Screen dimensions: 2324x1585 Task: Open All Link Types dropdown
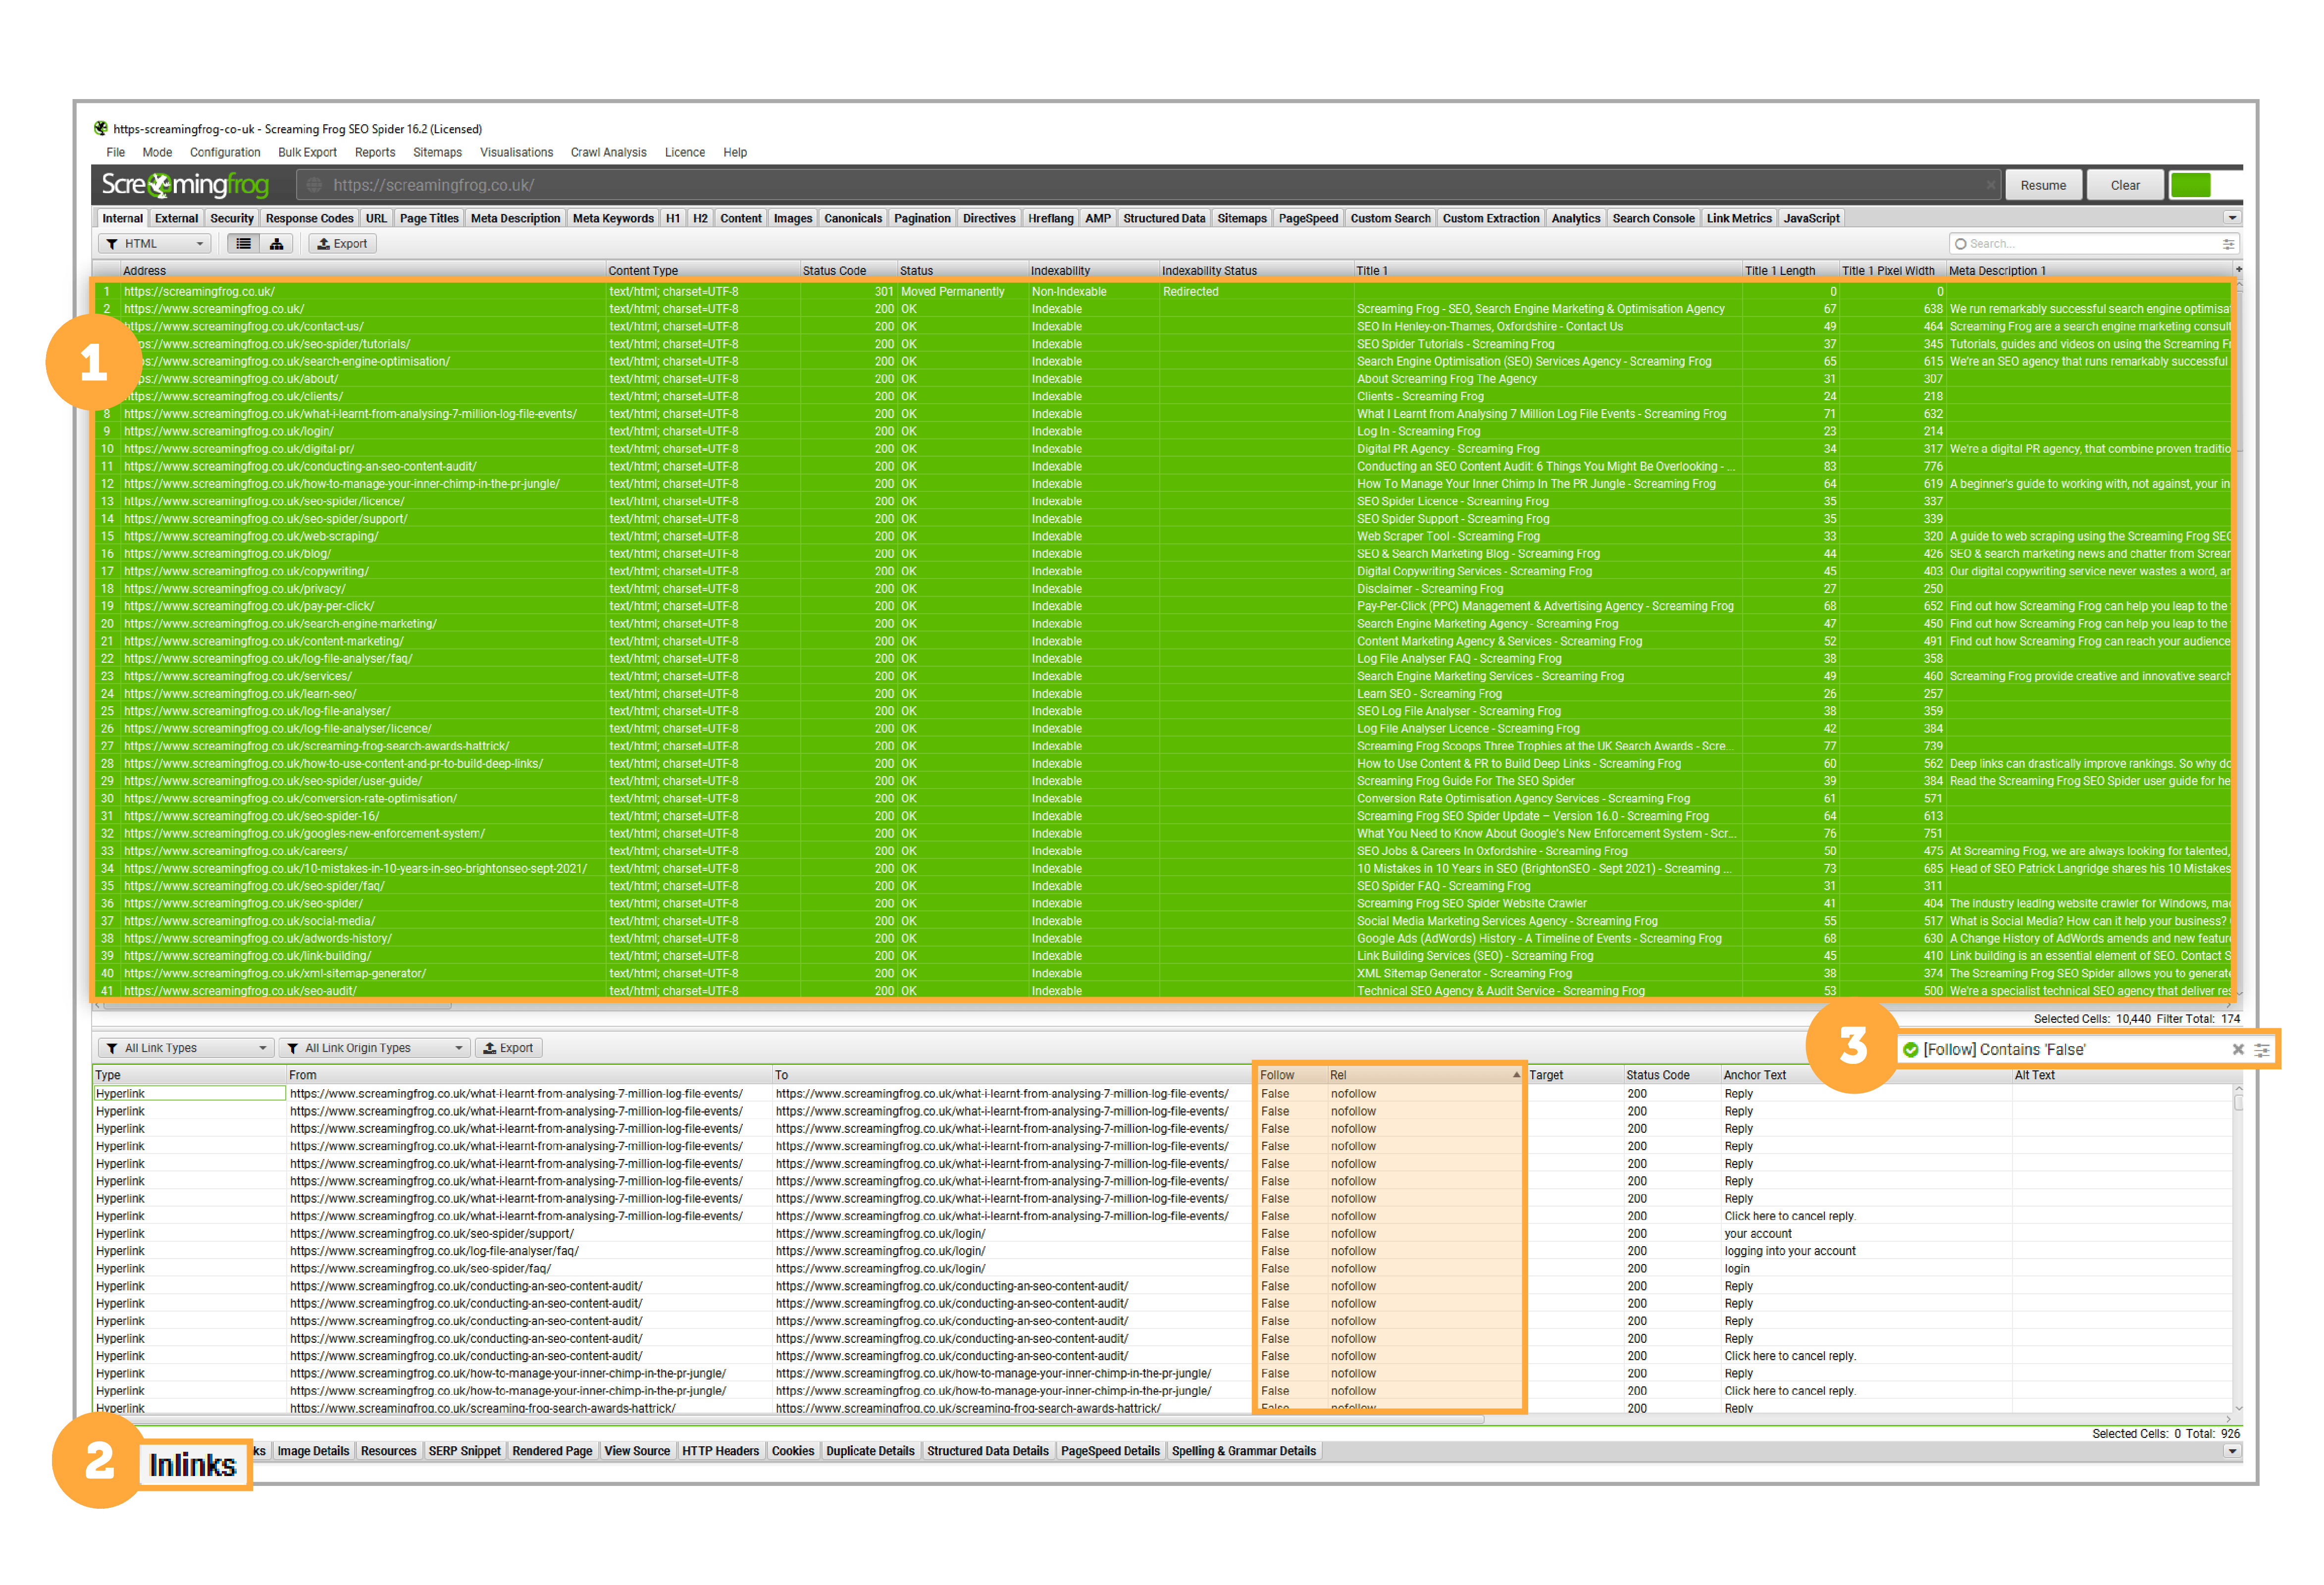point(186,1048)
